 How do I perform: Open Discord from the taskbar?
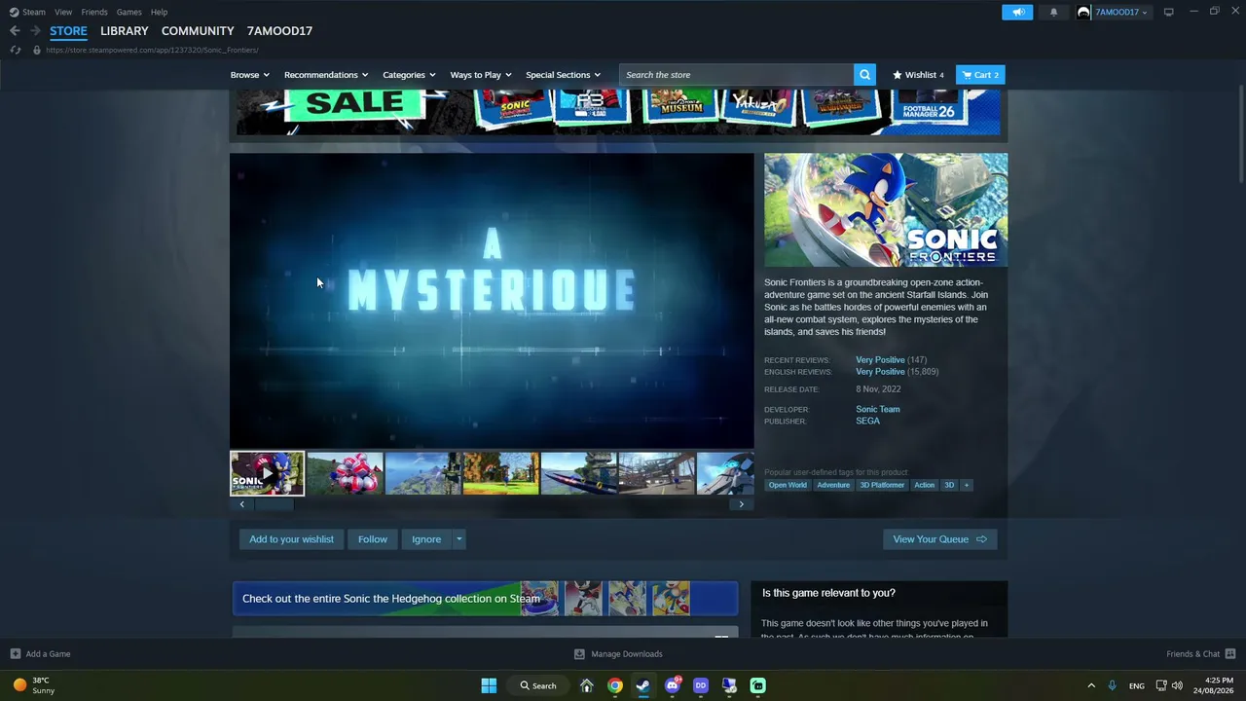[672, 685]
